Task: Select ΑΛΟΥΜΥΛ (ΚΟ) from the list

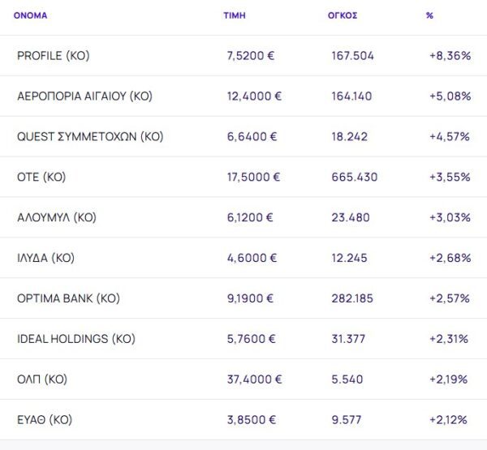Action: click(56, 217)
